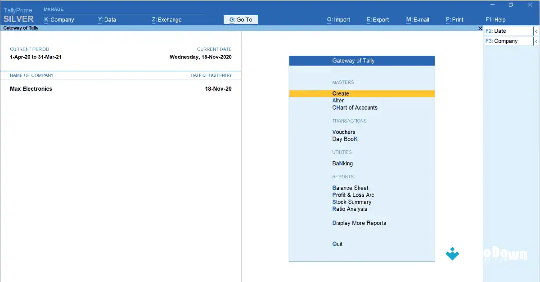Open the Exchange menu
The width and height of the screenshot is (540, 282).
point(166,19)
